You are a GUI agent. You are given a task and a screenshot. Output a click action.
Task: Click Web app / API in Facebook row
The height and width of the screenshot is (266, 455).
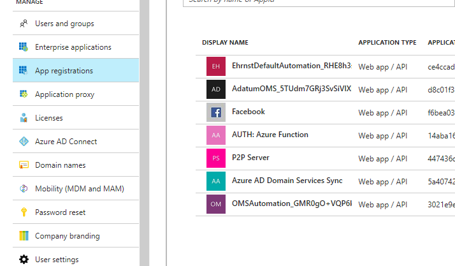[383, 113]
